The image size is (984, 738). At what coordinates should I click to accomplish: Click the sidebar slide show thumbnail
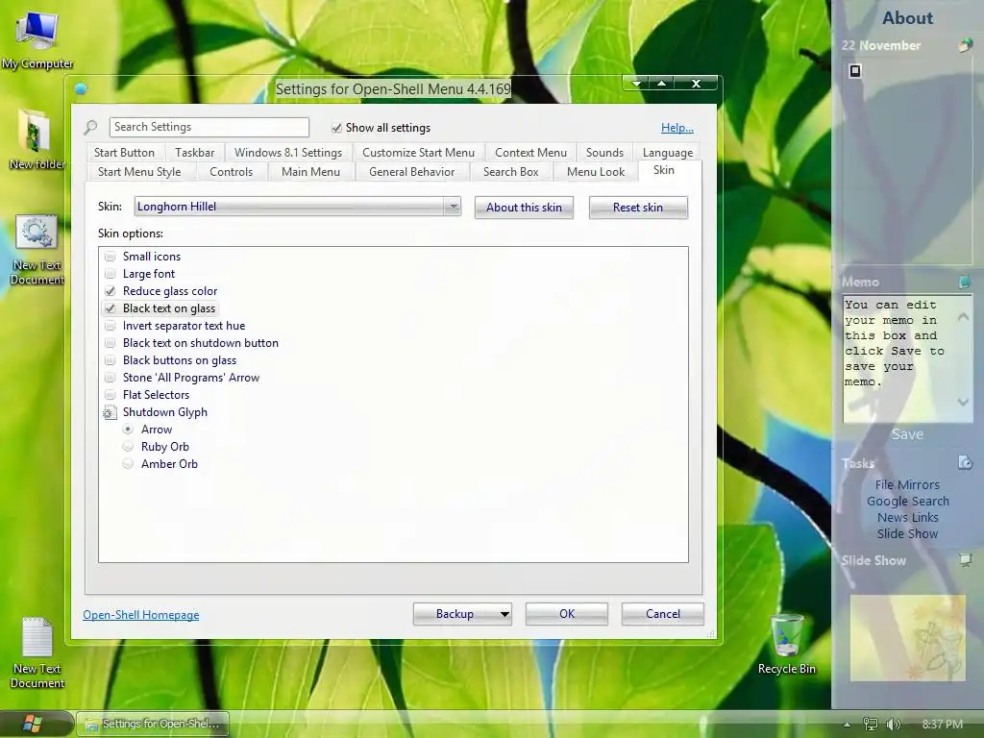907,638
